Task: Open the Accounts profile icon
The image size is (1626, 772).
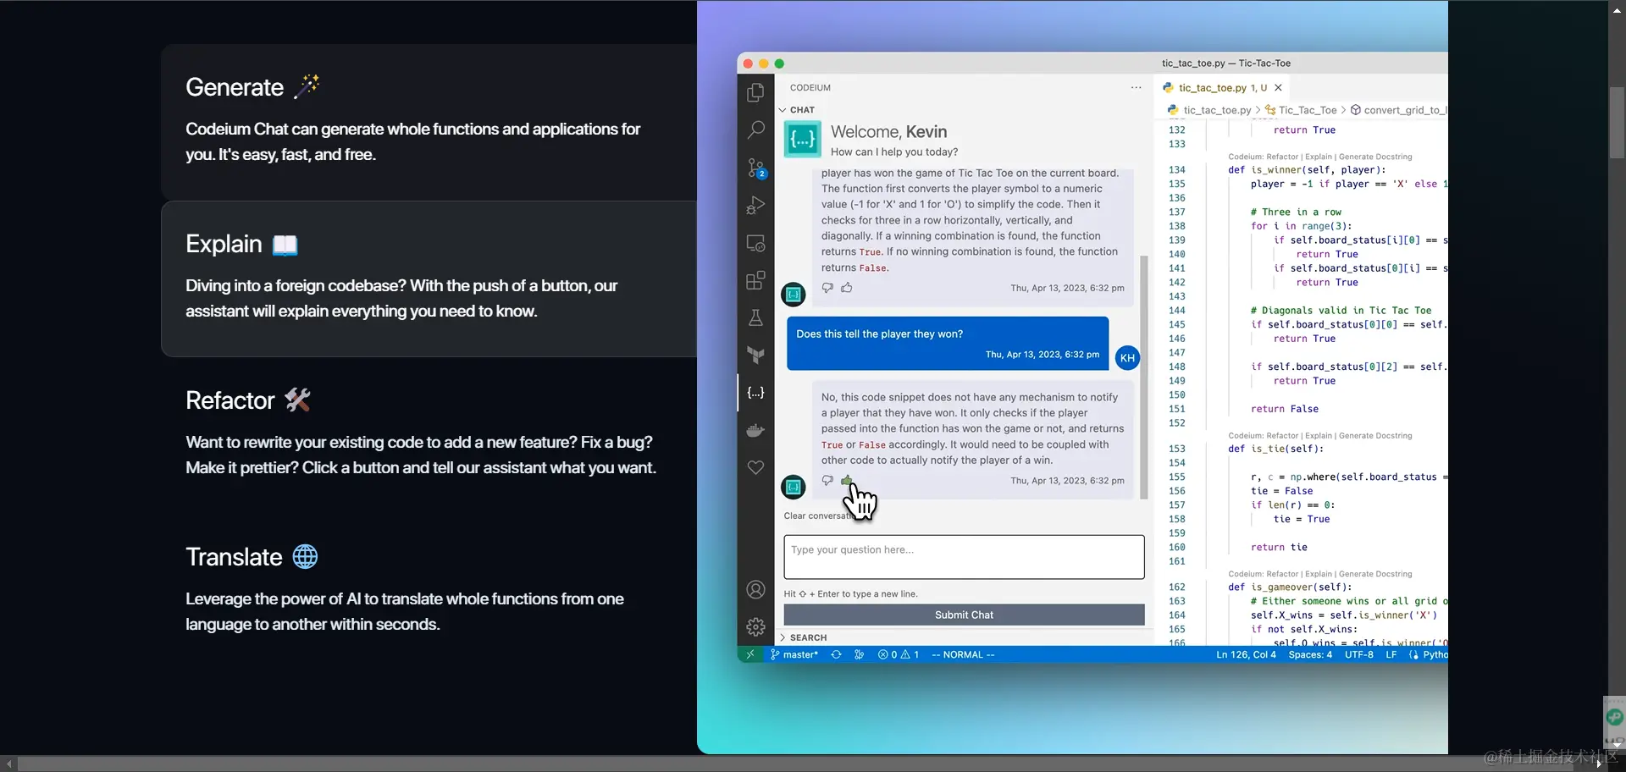Action: (755, 590)
